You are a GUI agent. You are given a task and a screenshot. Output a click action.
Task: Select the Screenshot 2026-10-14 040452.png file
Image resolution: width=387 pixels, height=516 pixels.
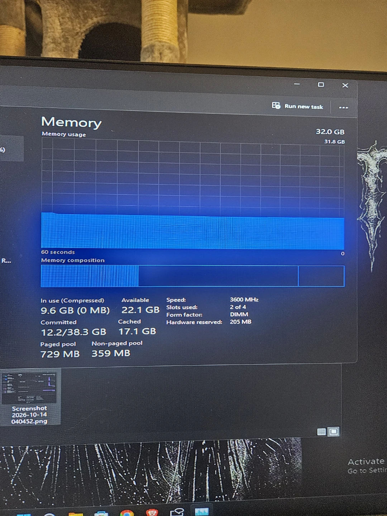click(29, 398)
